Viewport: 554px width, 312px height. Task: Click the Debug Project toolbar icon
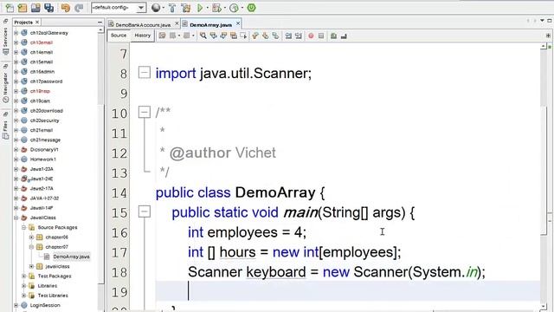click(x=217, y=8)
